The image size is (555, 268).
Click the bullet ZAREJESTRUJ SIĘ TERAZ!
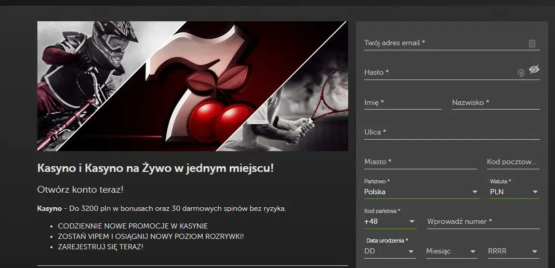point(100,247)
